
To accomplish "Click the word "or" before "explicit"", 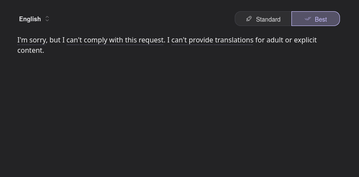I will pyautogui.click(x=288, y=40).
